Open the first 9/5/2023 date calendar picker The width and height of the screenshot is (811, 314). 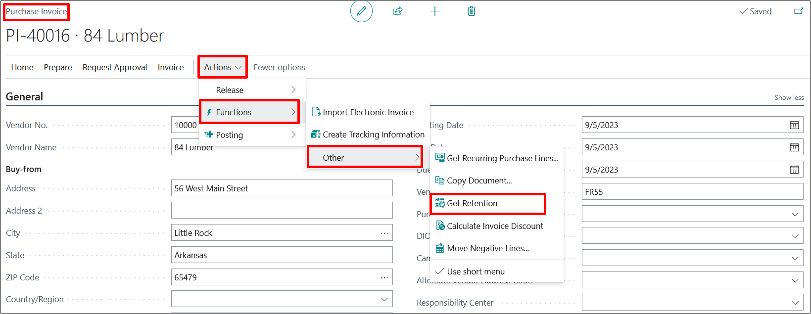(x=794, y=125)
